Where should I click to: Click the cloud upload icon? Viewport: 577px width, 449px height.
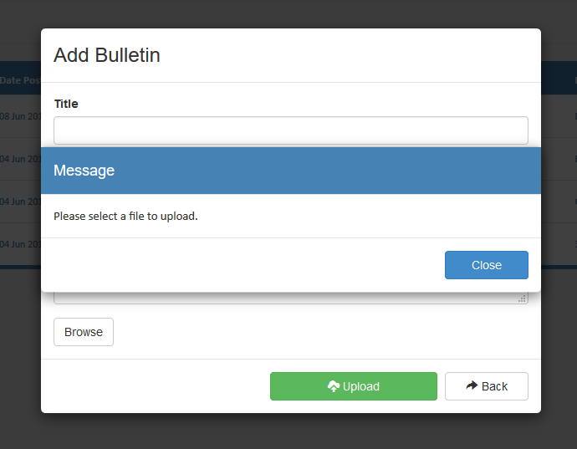334,386
